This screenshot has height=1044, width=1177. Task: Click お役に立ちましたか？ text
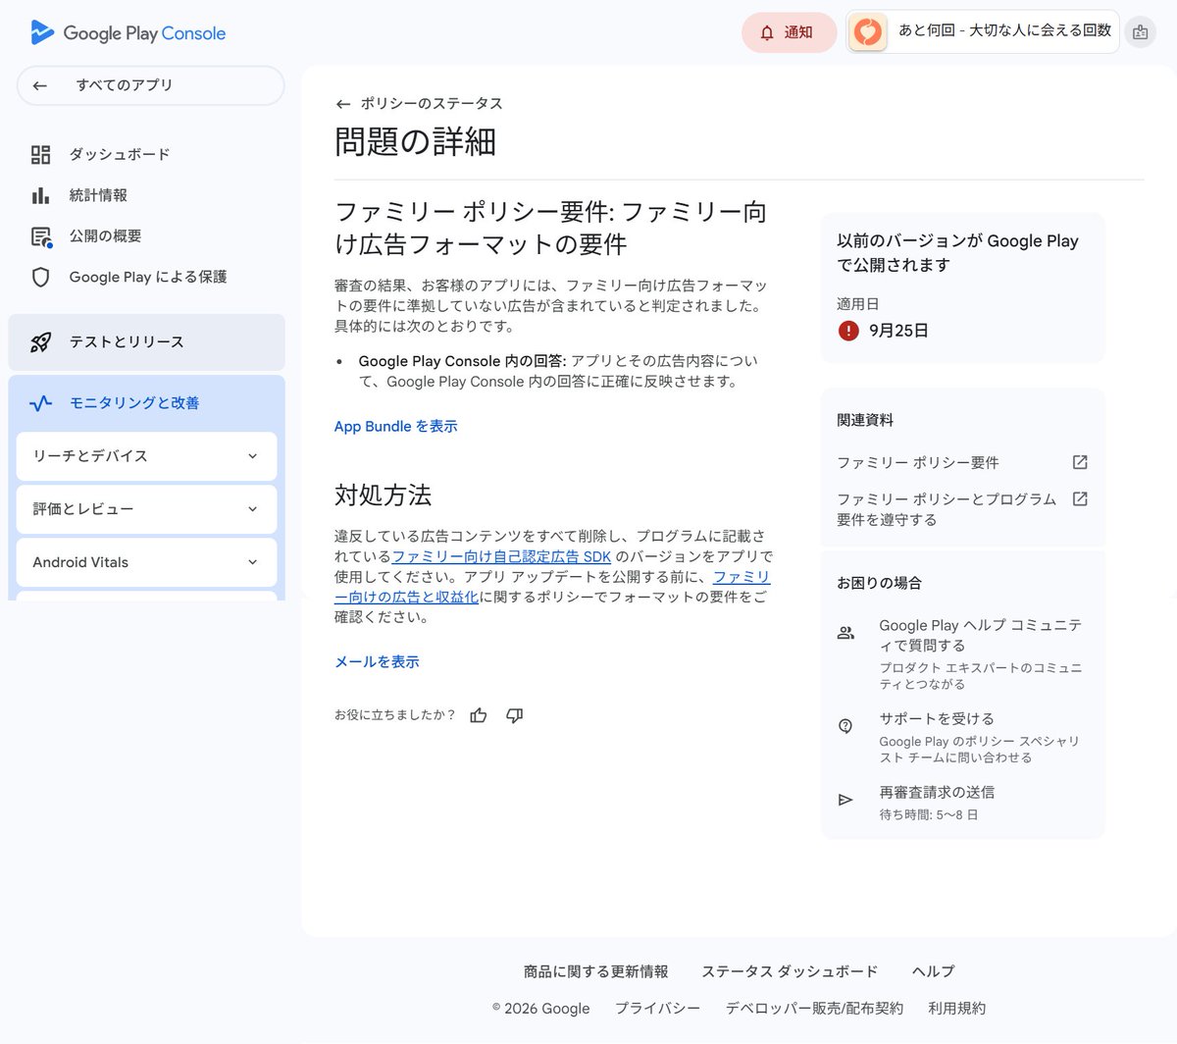pyautogui.click(x=394, y=715)
